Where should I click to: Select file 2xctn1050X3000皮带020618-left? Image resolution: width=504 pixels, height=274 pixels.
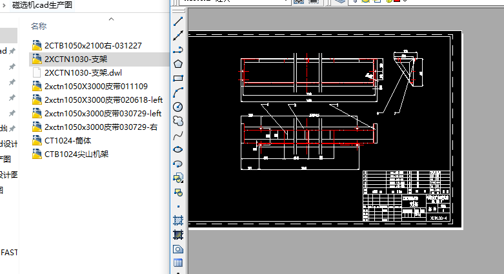(x=103, y=100)
